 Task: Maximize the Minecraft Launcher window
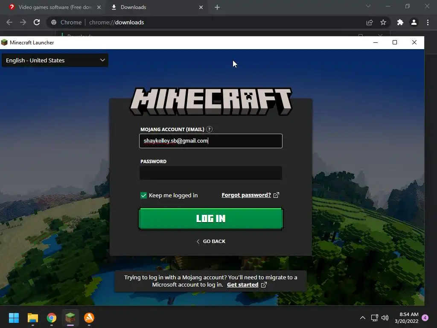coord(395,42)
